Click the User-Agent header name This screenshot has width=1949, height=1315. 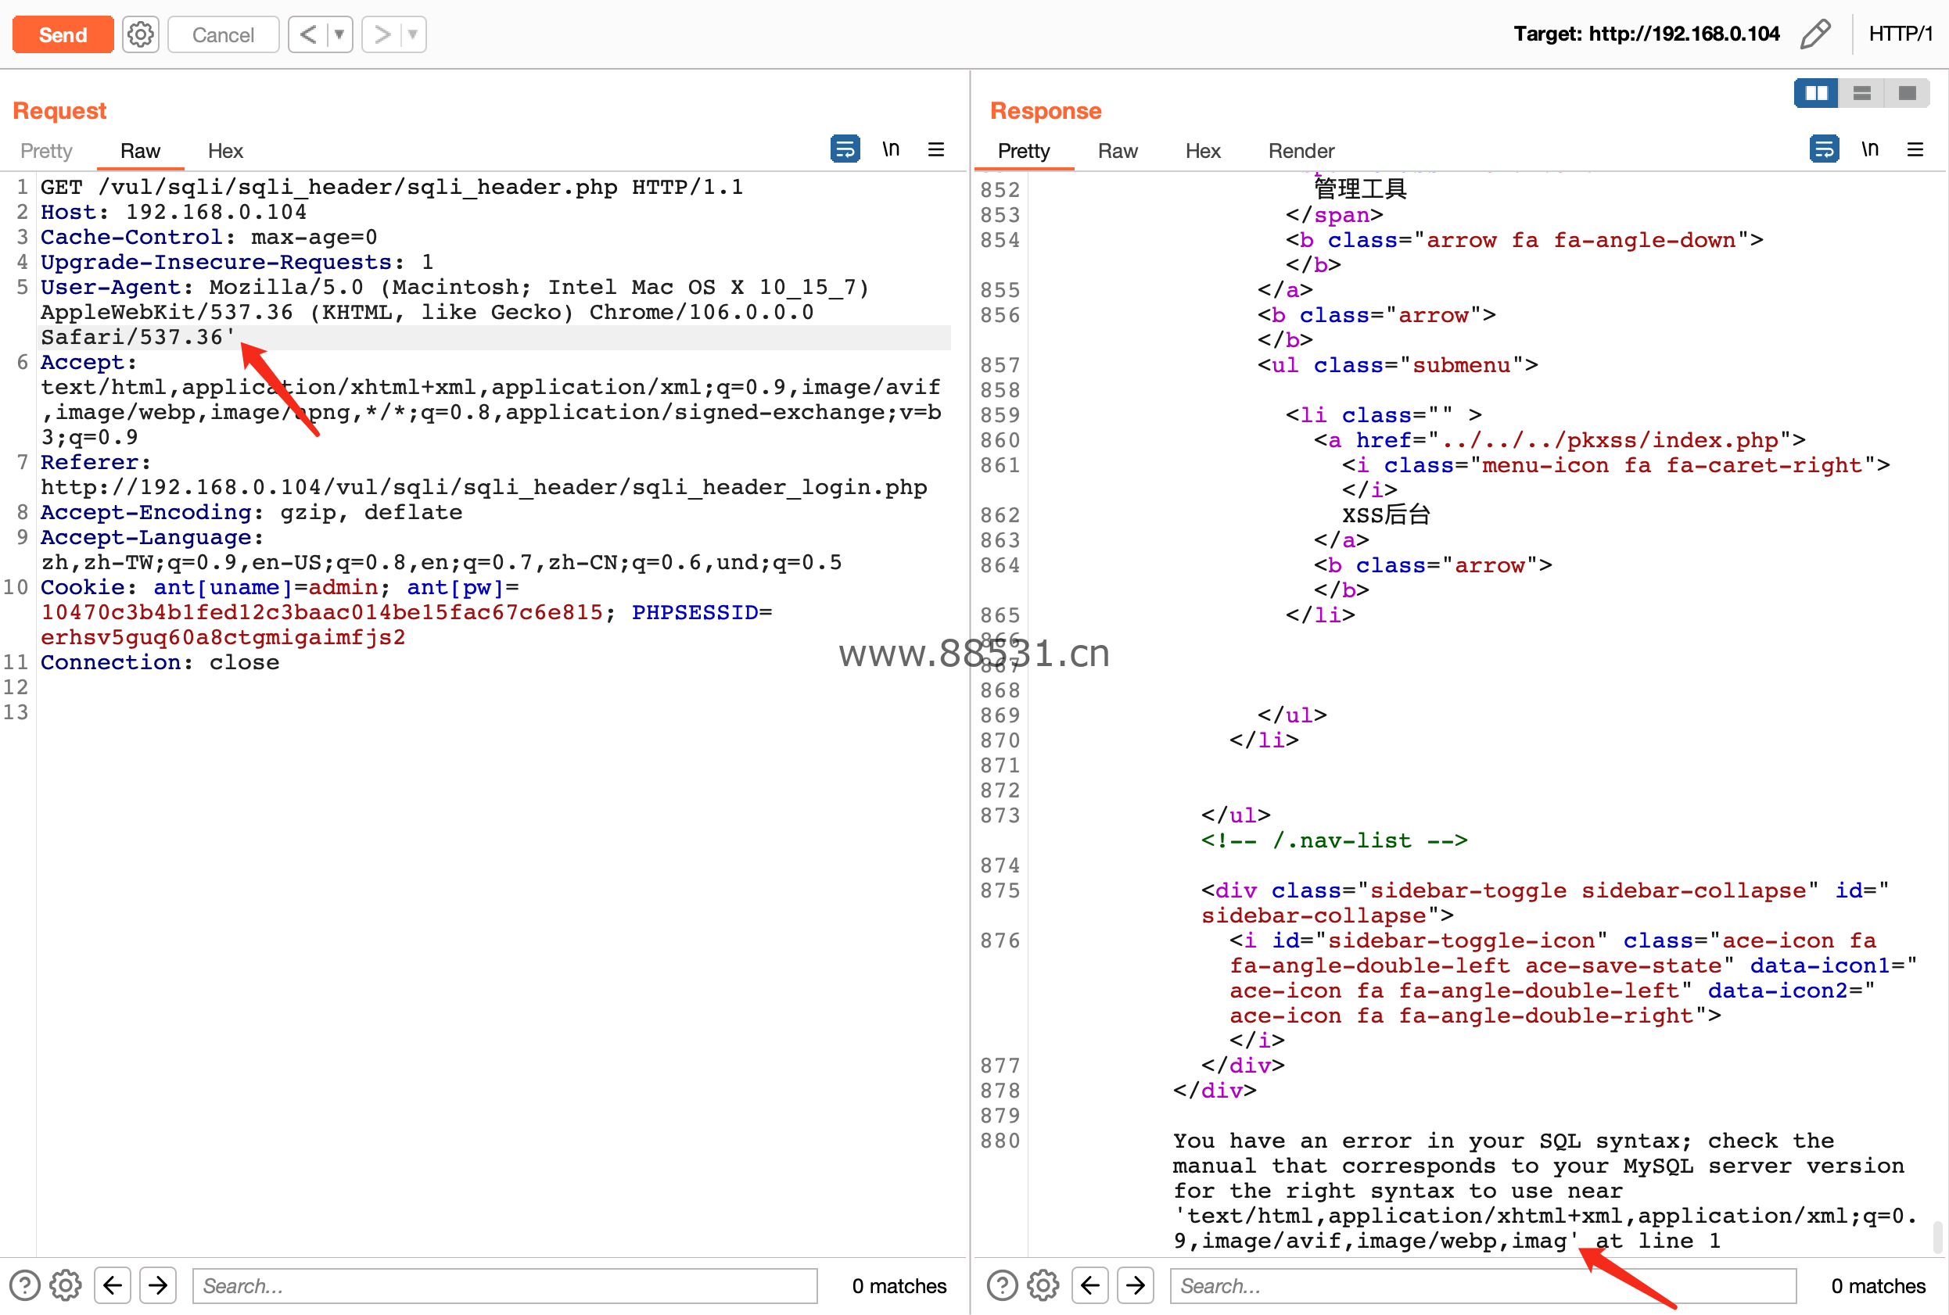tap(111, 288)
